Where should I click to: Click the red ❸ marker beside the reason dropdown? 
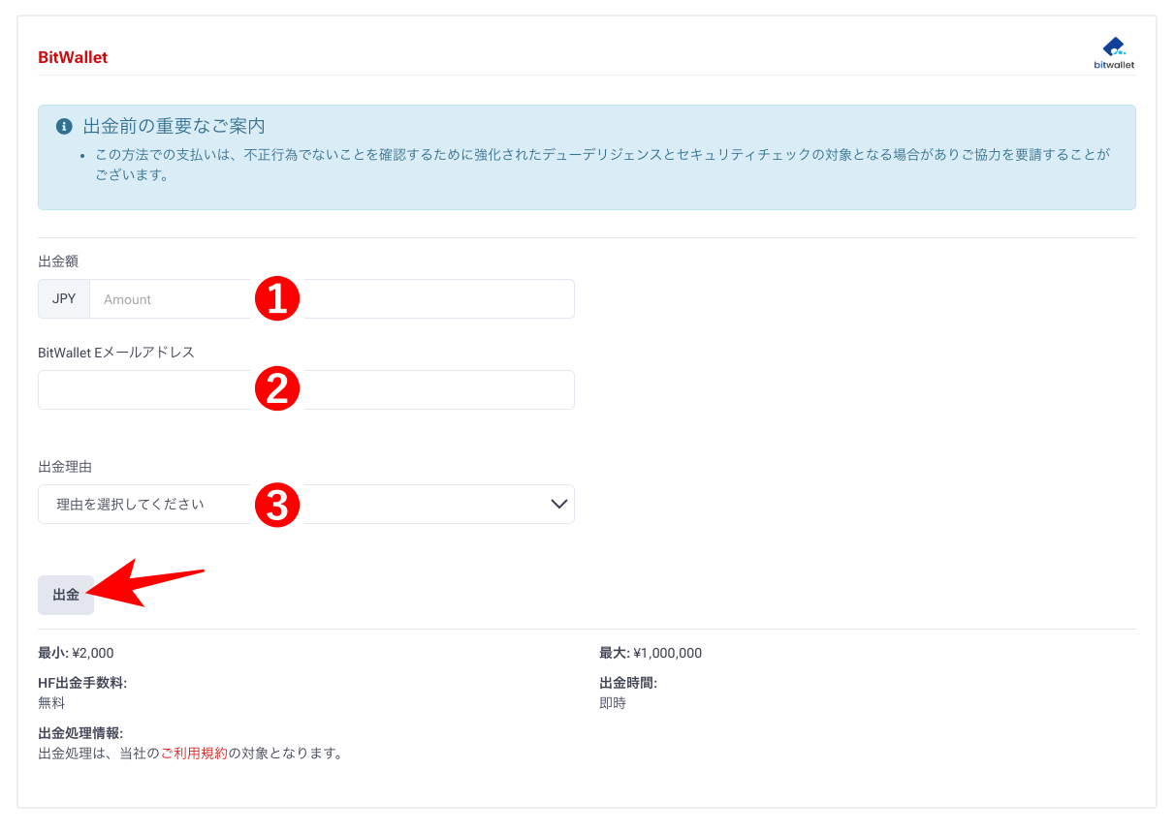(x=277, y=505)
